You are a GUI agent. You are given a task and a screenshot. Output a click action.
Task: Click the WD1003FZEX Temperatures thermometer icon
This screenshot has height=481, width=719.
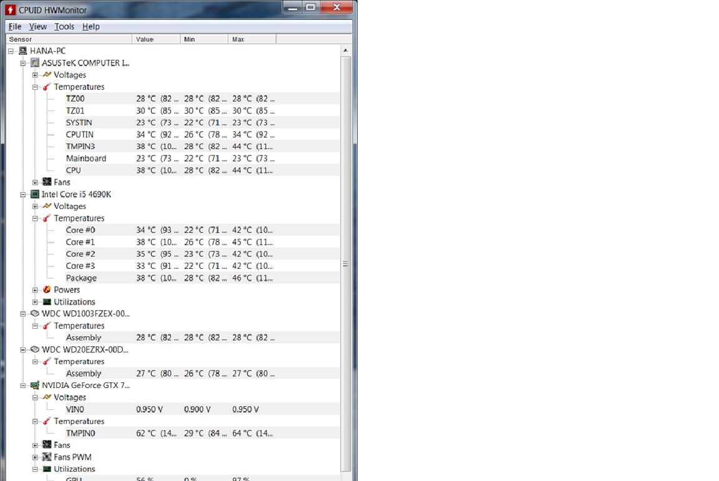[x=47, y=326]
